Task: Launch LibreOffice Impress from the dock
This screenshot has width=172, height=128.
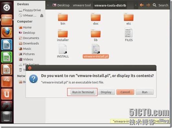Action: pos(6,69)
